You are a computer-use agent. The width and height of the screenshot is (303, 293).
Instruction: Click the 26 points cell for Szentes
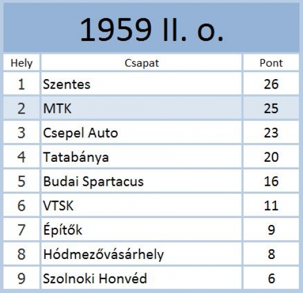pyautogui.click(x=271, y=83)
